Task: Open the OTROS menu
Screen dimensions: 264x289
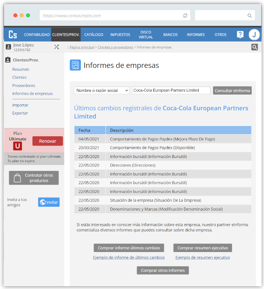Action: [x=220, y=35]
